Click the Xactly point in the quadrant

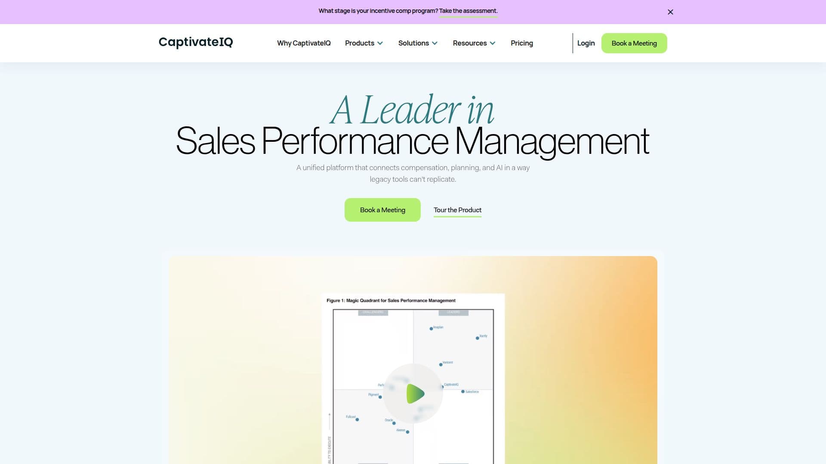(477, 338)
